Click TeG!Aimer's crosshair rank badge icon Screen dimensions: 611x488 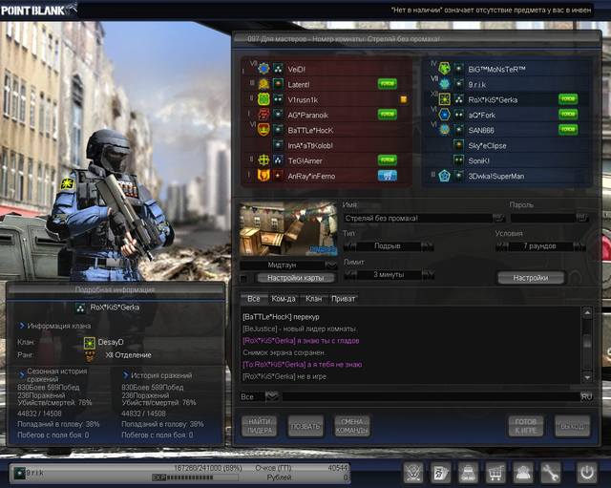263,160
